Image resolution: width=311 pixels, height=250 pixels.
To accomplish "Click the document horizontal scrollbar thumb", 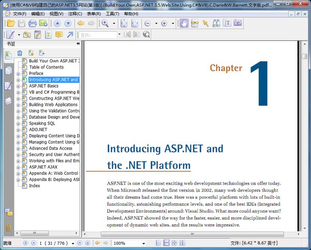I will pyautogui.click(x=192, y=234).
